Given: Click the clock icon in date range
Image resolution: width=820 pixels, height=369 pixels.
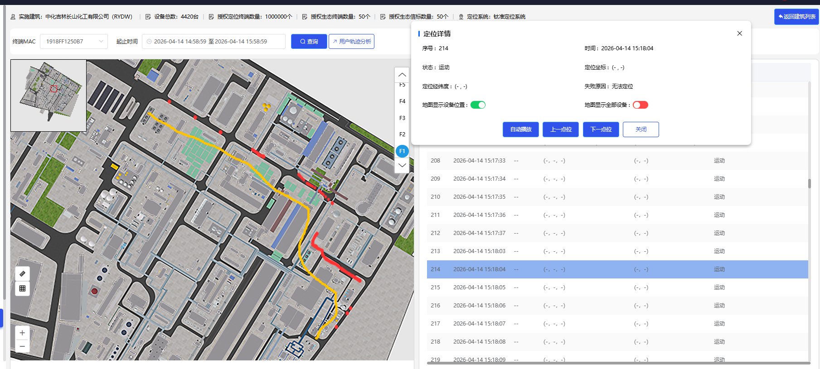Looking at the screenshot, I should [149, 42].
